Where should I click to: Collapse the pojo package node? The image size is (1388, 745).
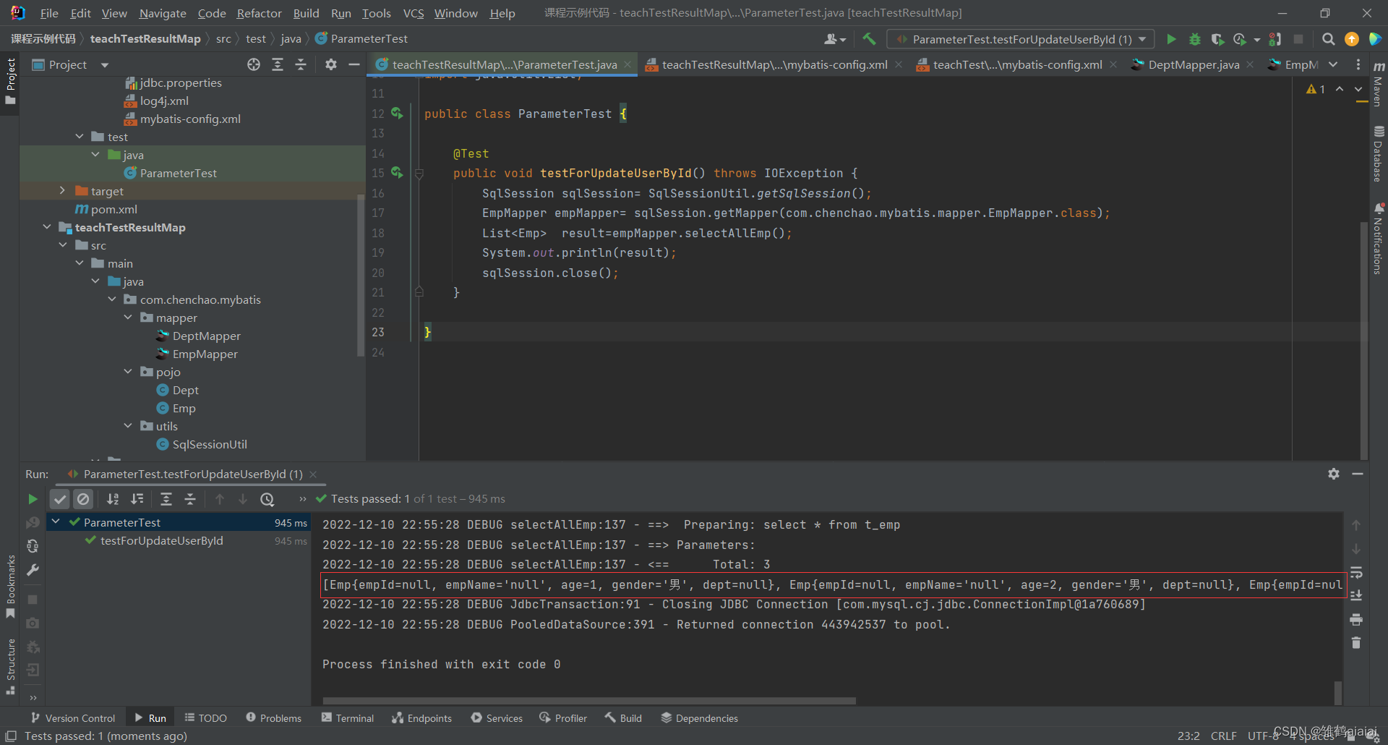click(128, 372)
